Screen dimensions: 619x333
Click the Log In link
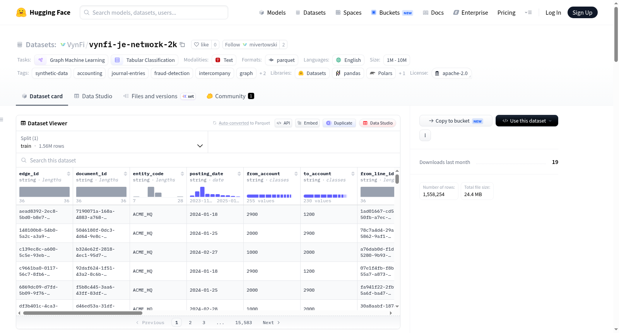tap(553, 12)
